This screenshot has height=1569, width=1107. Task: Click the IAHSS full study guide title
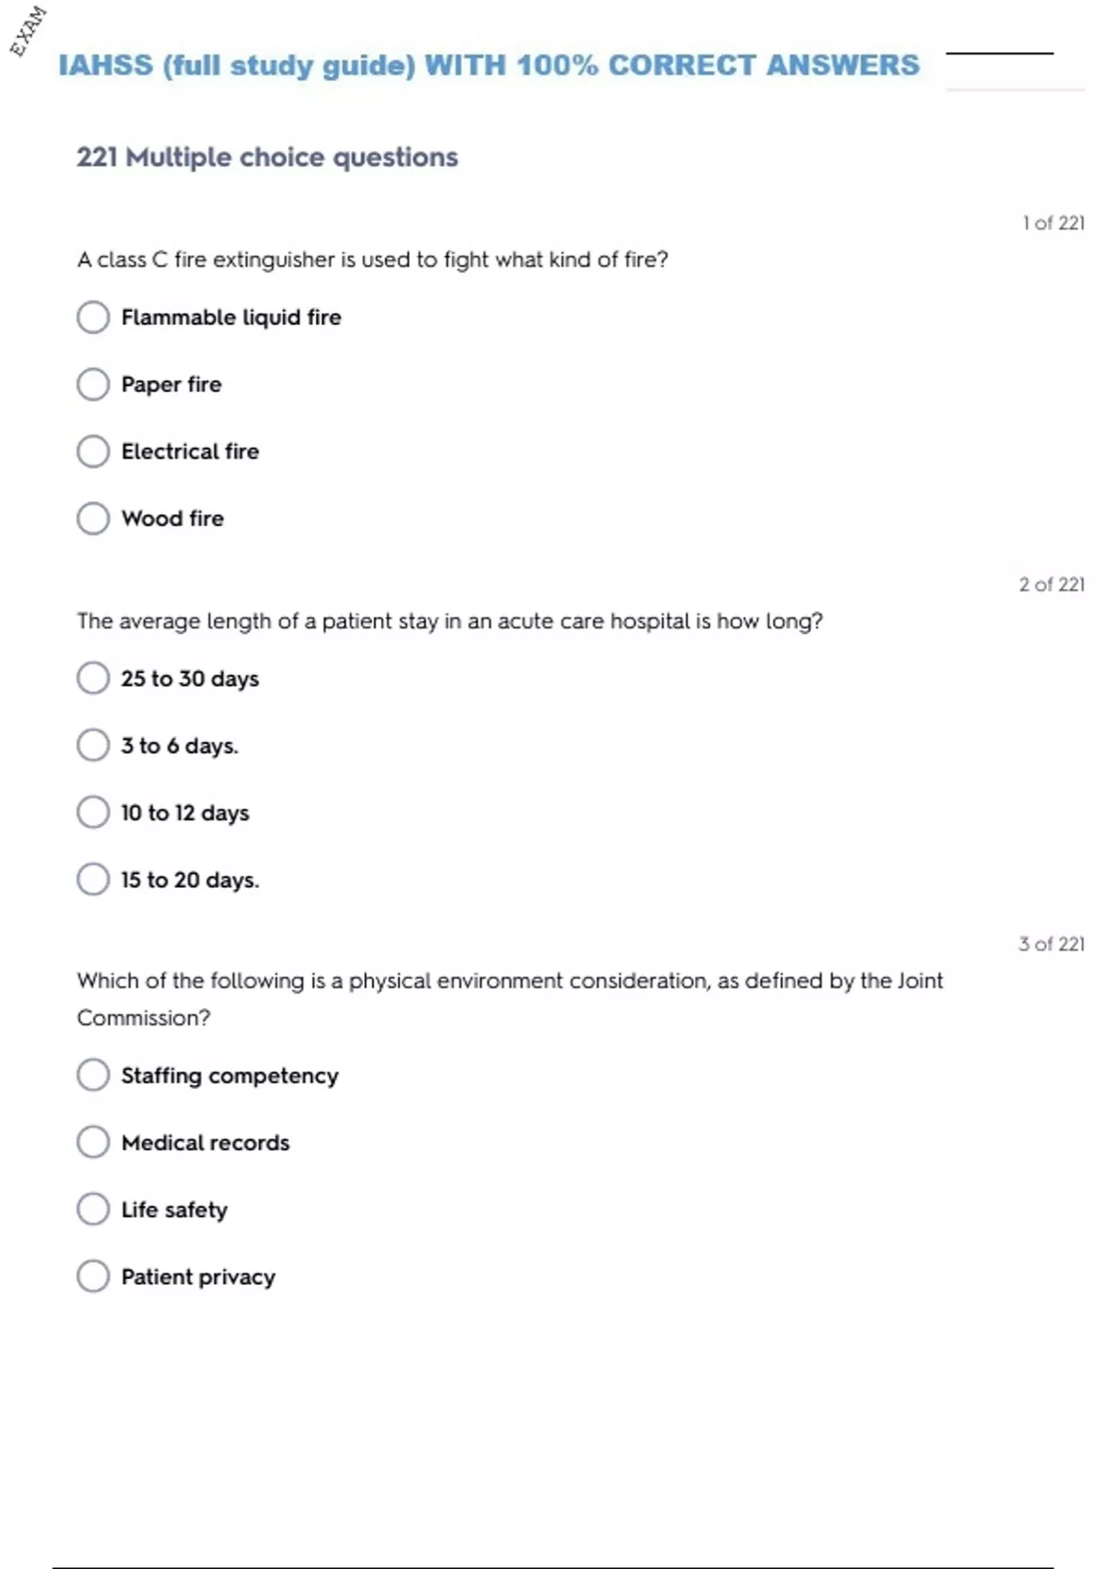coord(488,66)
